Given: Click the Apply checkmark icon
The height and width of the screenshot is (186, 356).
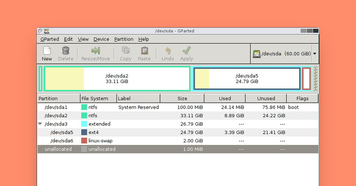Looking at the screenshot, I should (187, 51).
